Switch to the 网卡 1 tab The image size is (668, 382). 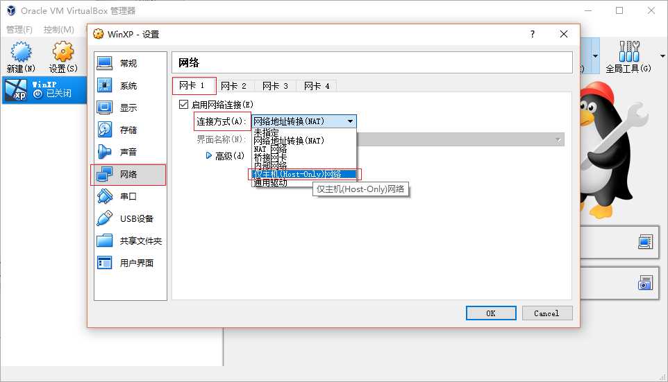click(x=192, y=85)
